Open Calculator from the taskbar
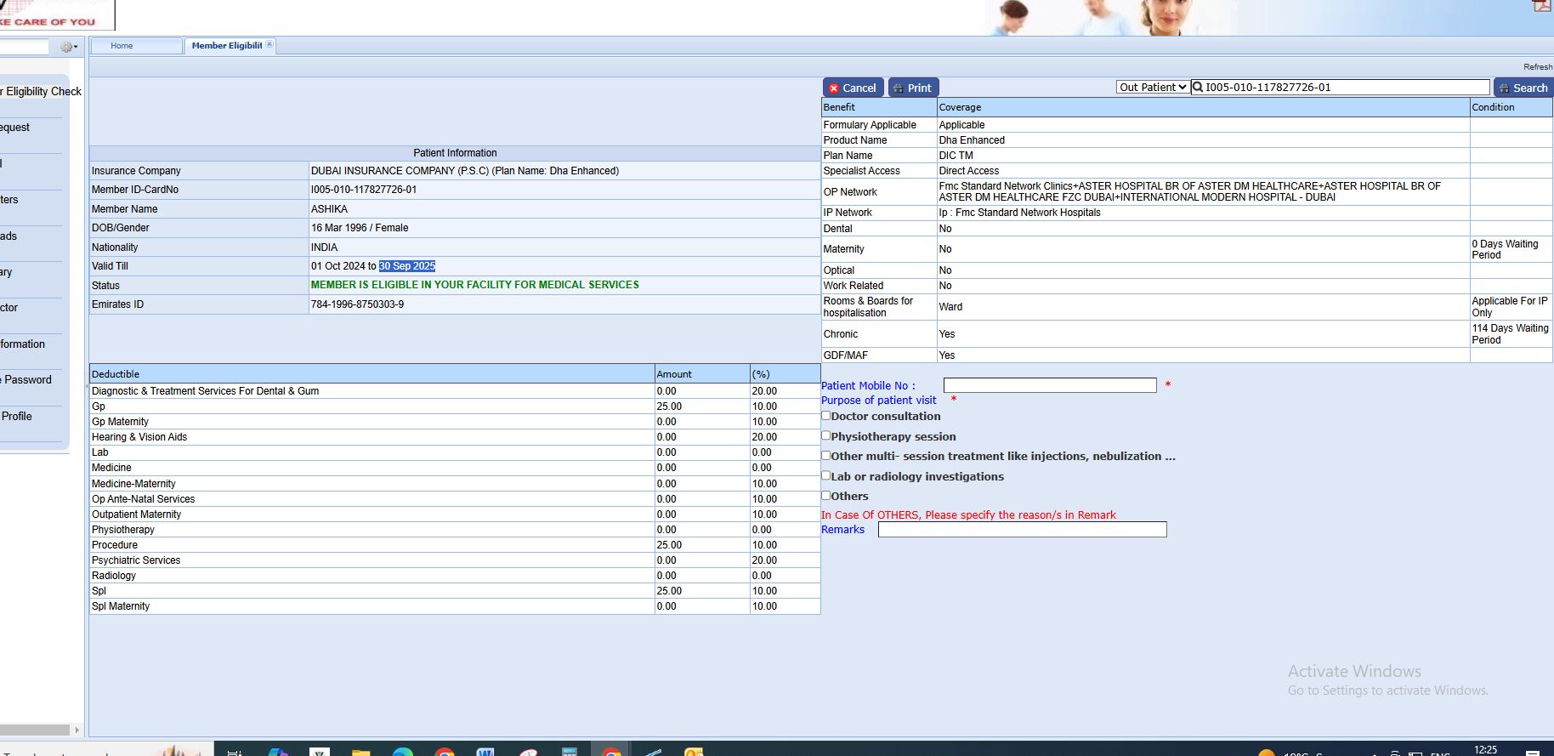The width and height of the screenshot is (1554, 756). pyautogui.click(x=570, y=753)
